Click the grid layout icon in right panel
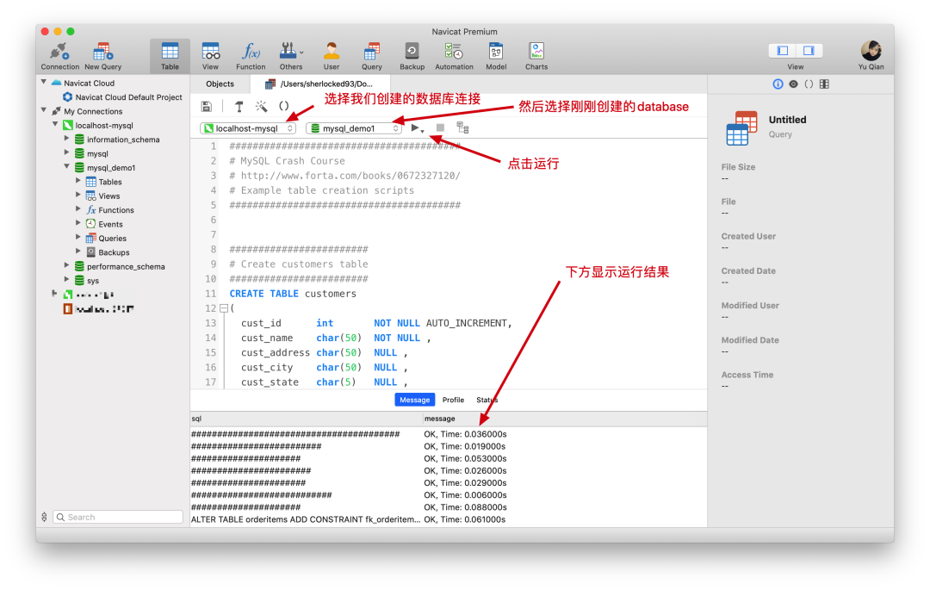 pyautogui.click(x=824, y=84)
